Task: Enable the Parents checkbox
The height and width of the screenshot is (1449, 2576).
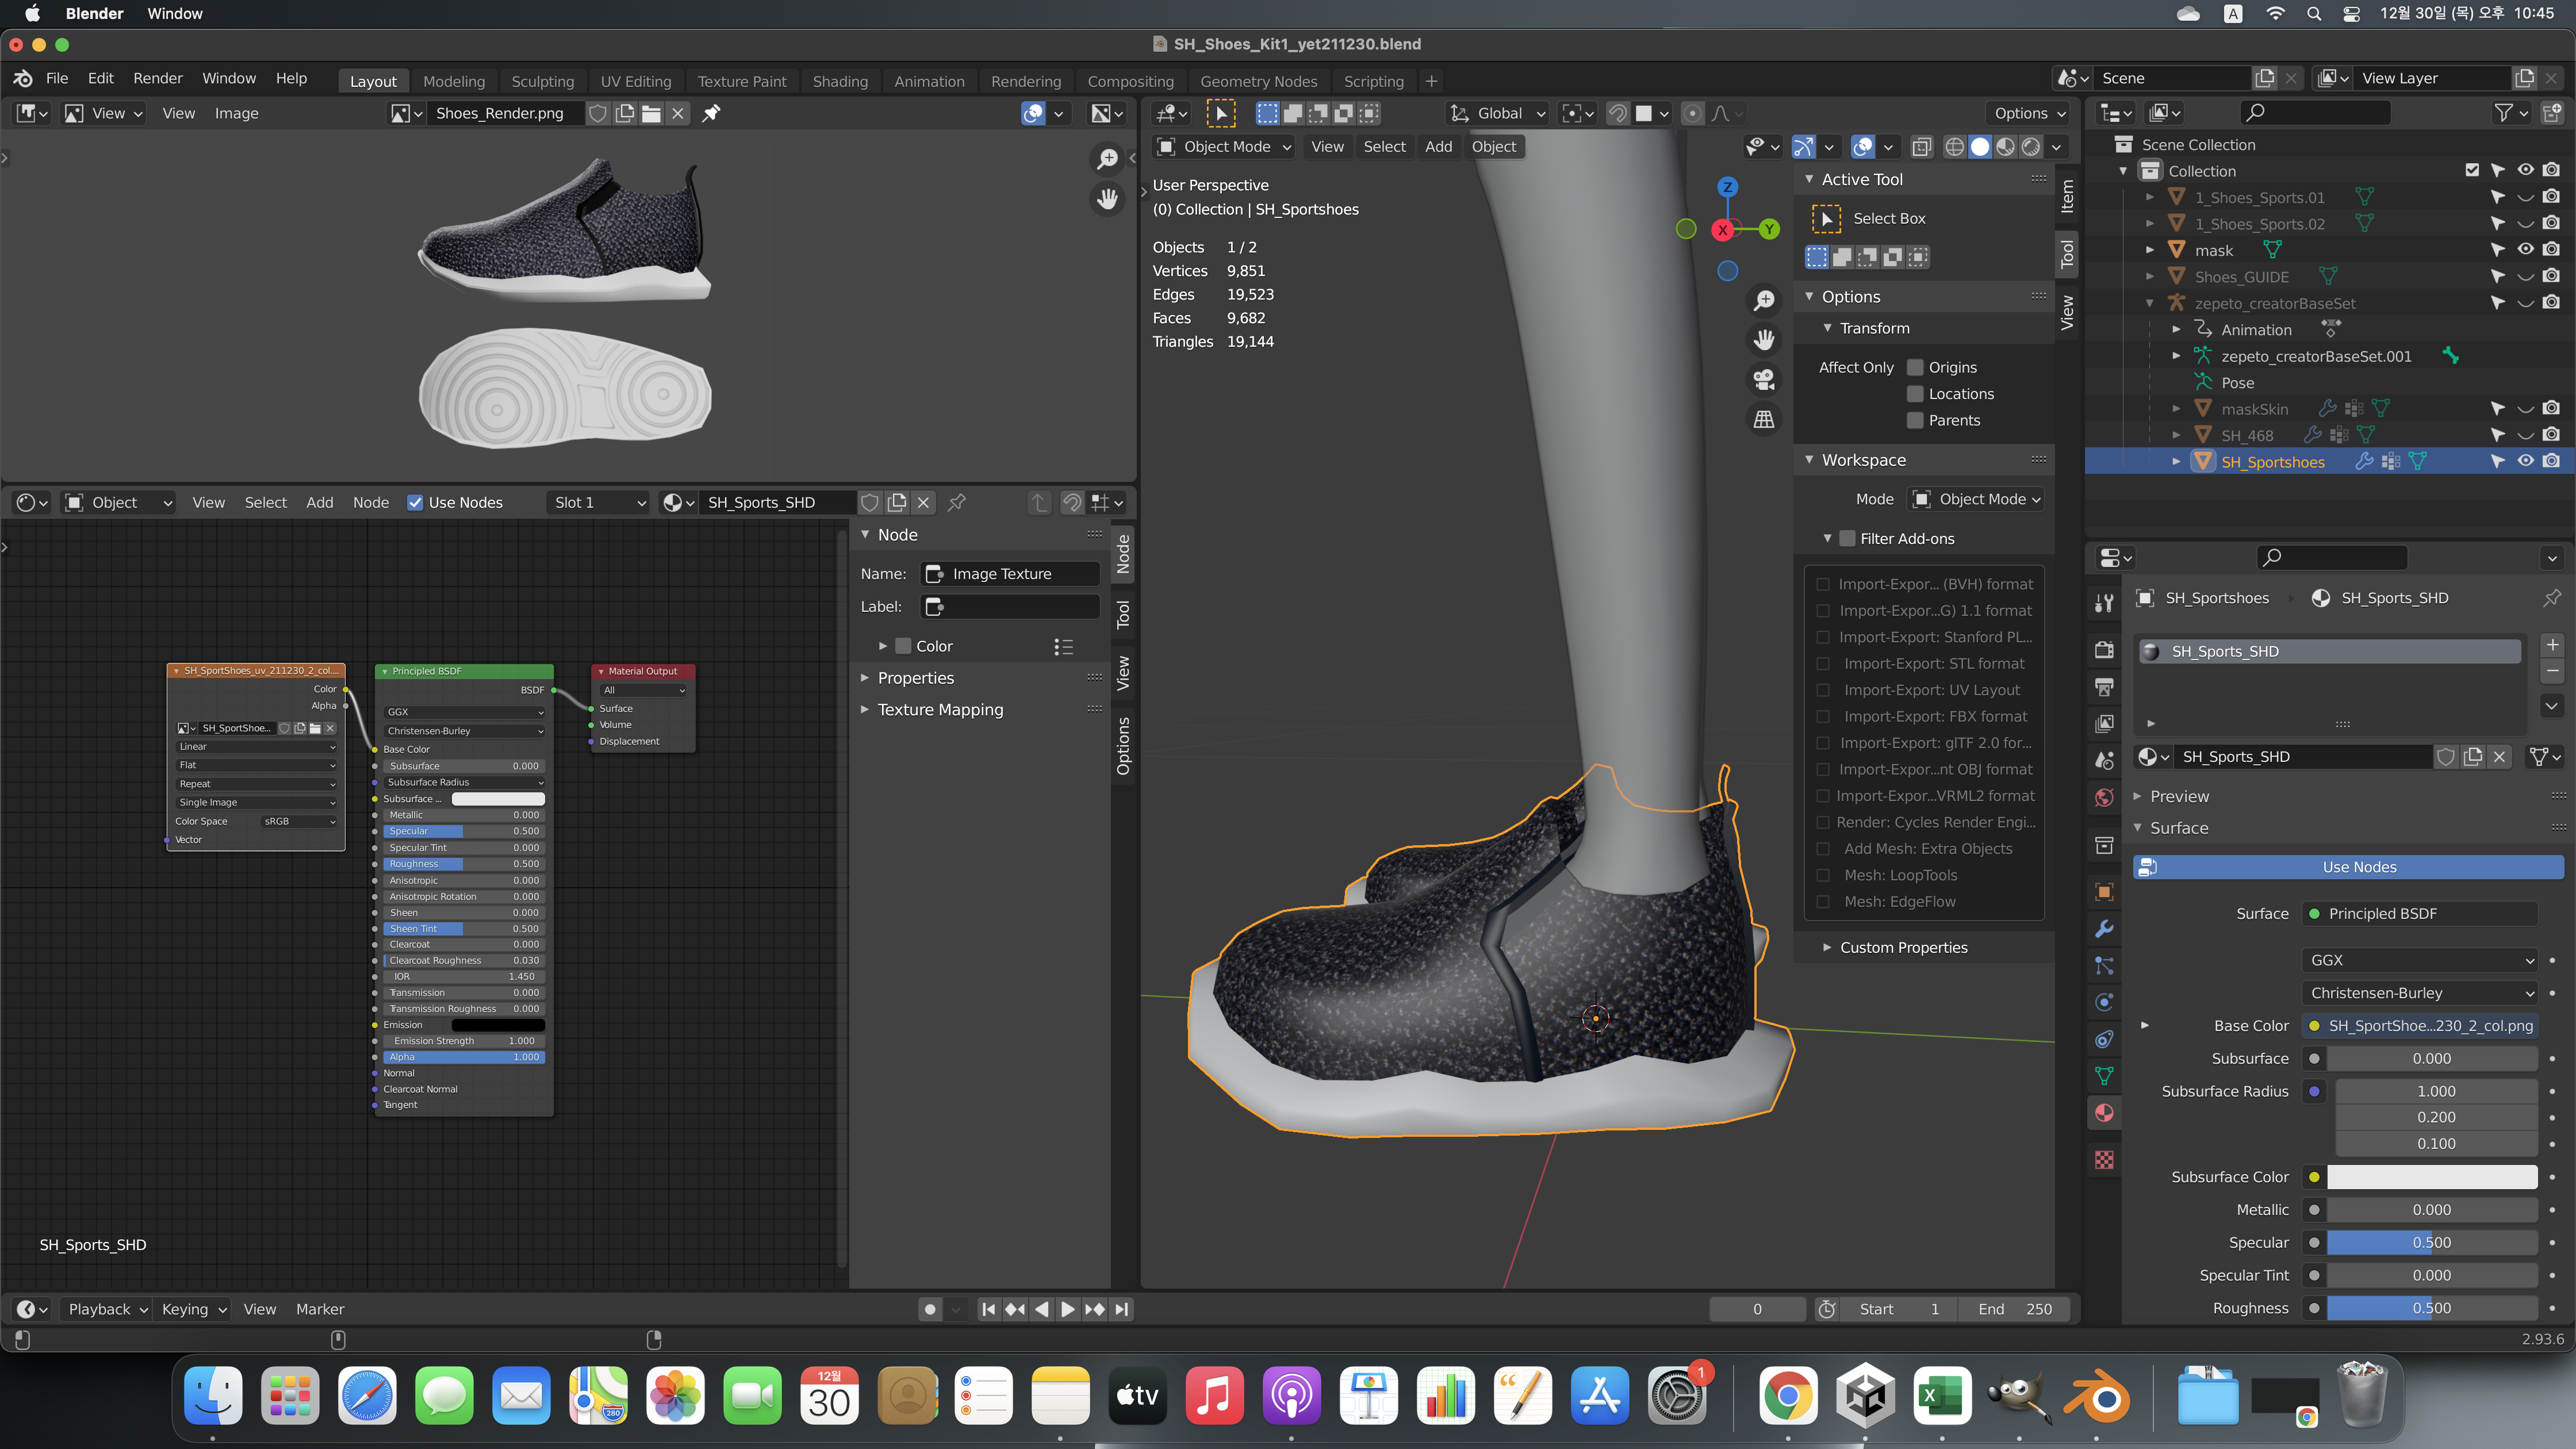Action: [x=1915, y=420]
